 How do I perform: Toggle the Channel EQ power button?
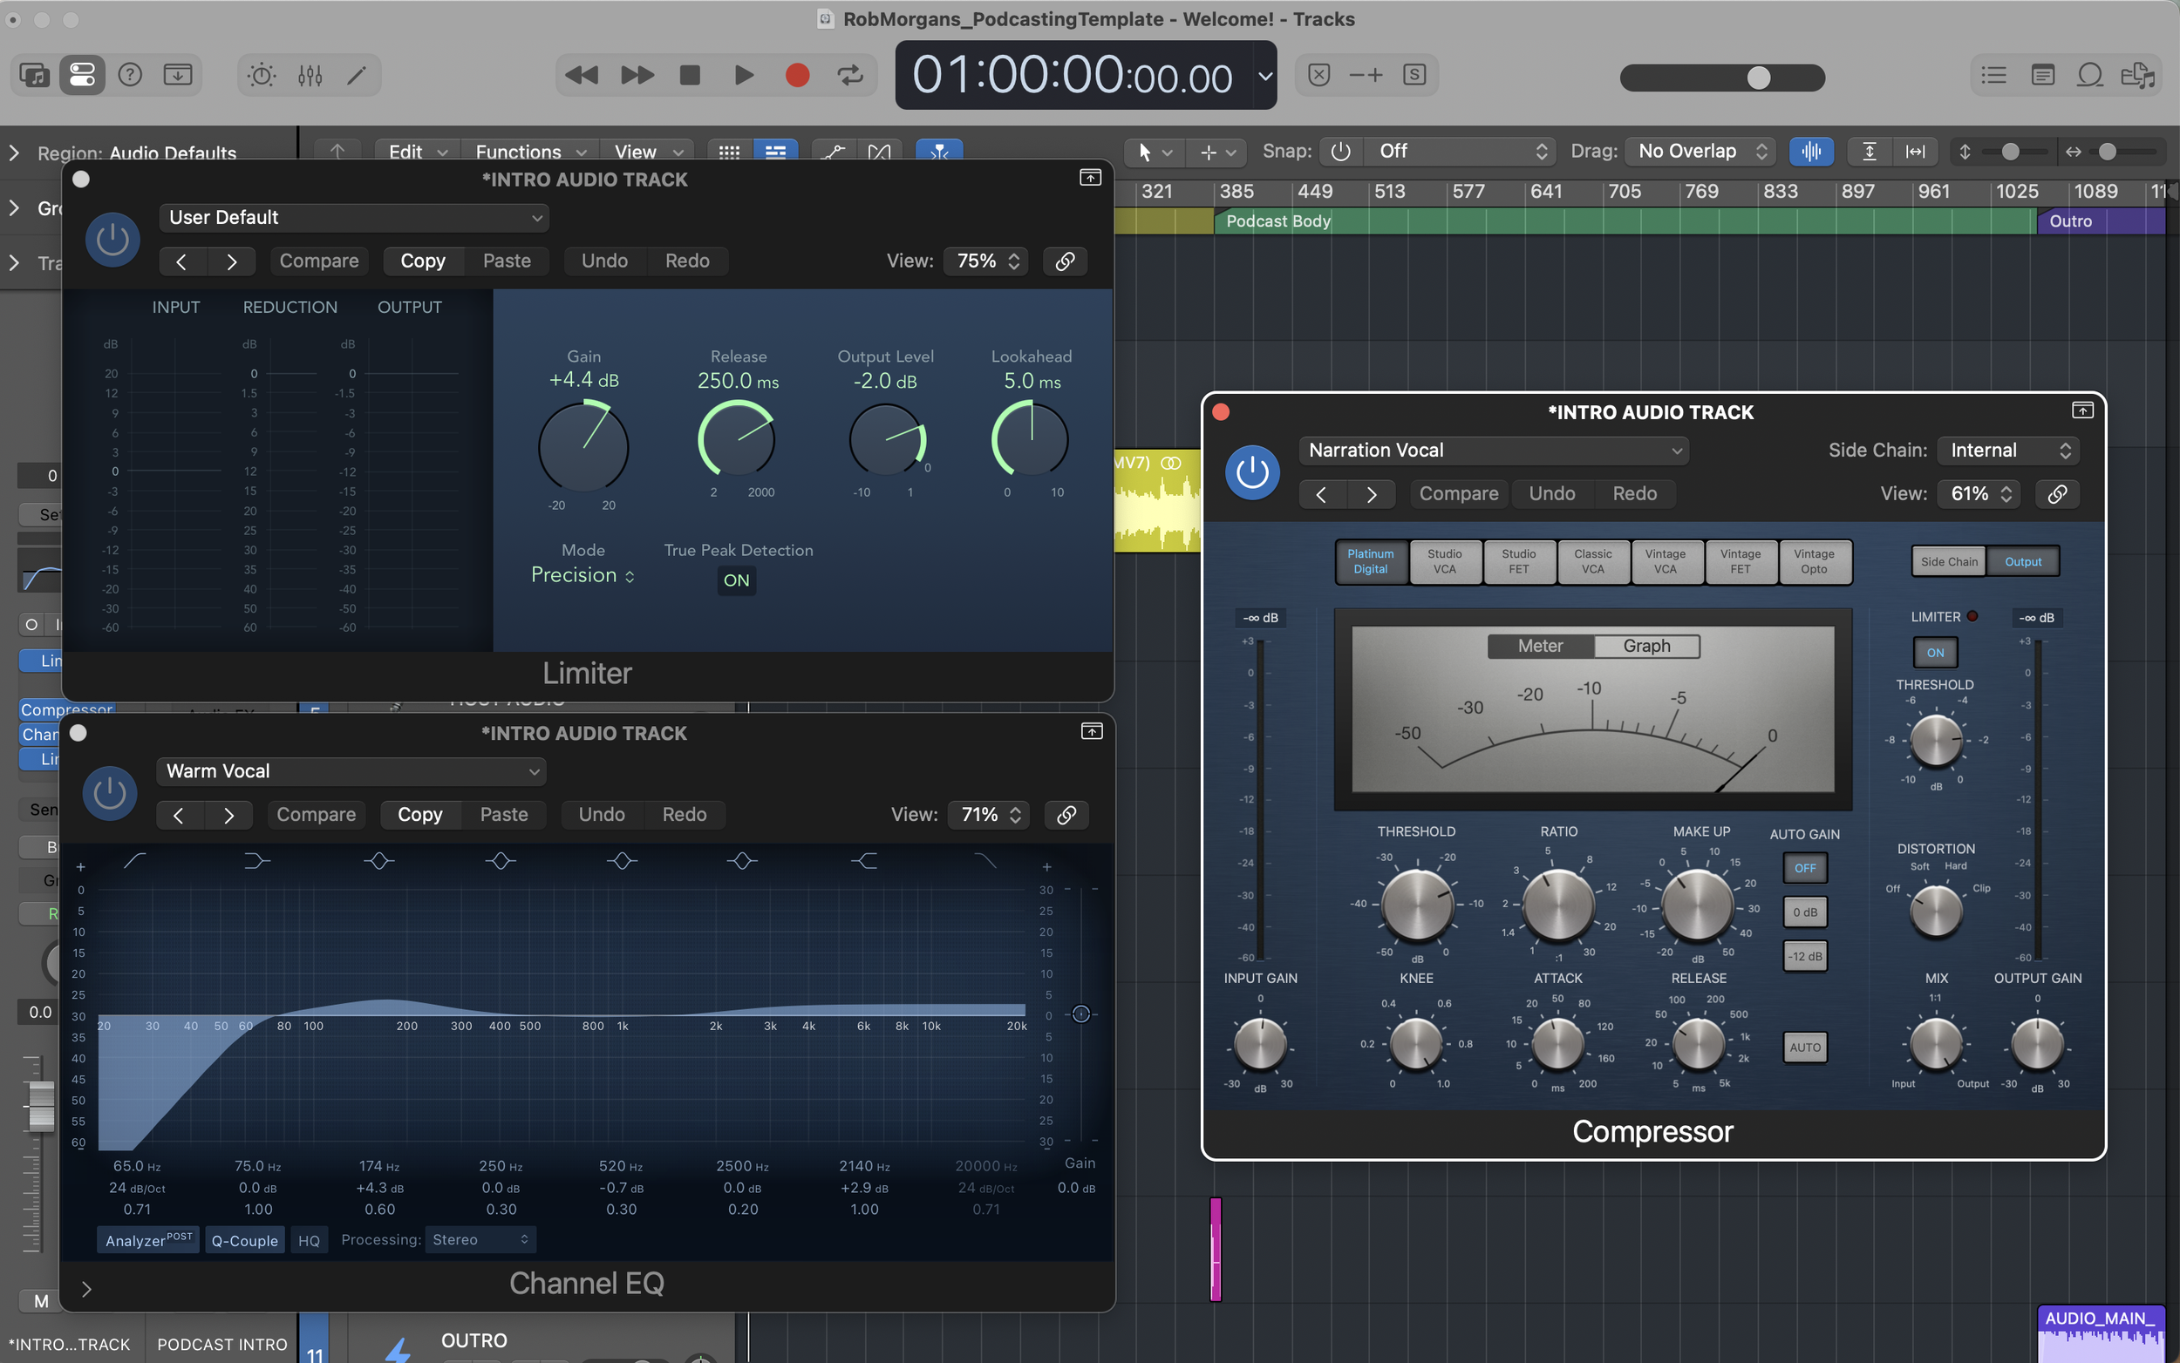click(110, 793)
